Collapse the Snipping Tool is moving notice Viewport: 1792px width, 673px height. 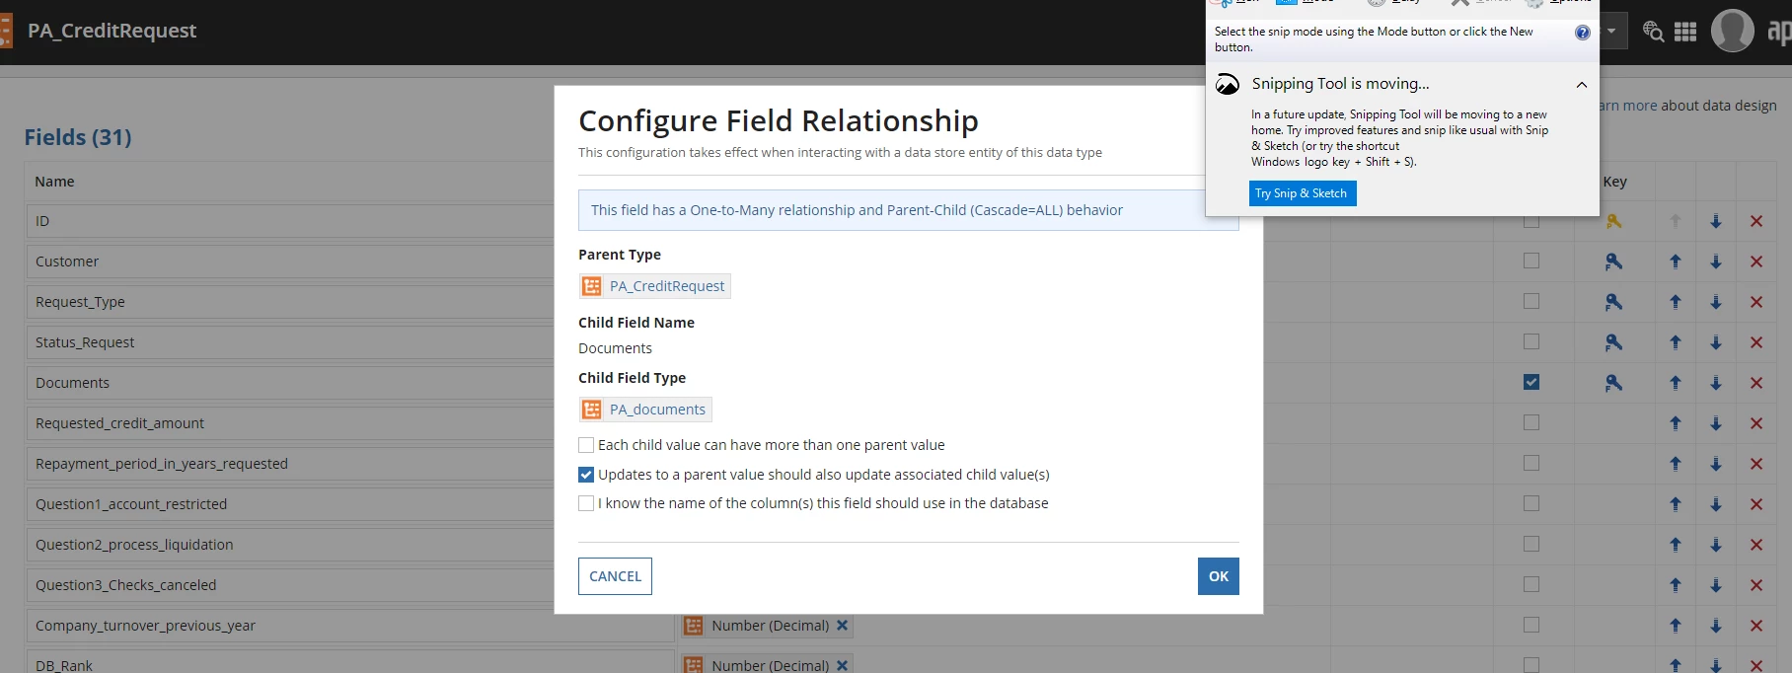point(1582,85)
